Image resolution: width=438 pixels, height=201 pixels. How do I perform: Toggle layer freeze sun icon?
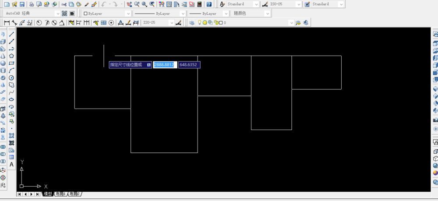click(x=205, y=23)
